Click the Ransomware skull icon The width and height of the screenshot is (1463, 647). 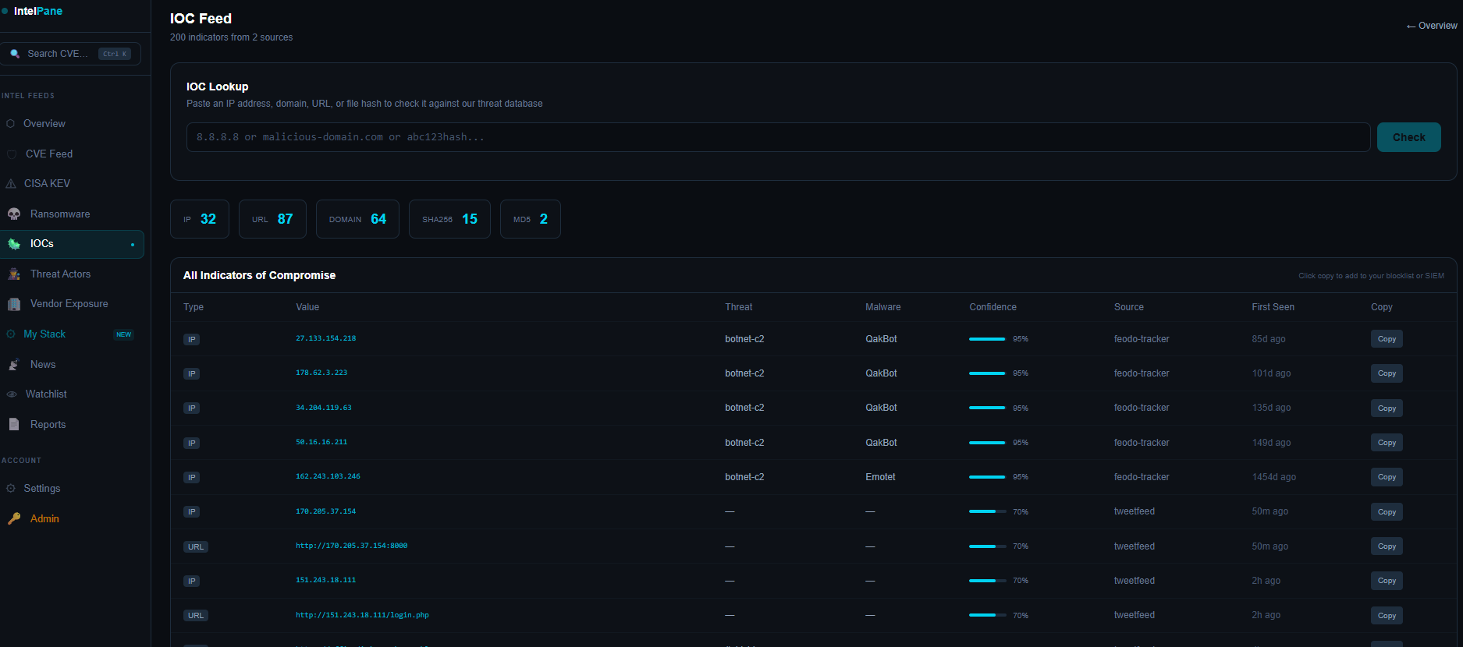coord(14,214)
